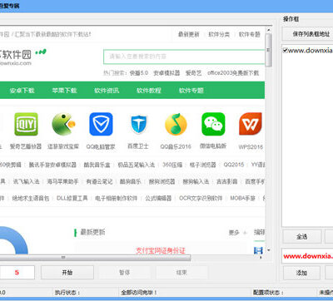Click the 执行状态 status label
Screen dimensions: 333x301
67,293
